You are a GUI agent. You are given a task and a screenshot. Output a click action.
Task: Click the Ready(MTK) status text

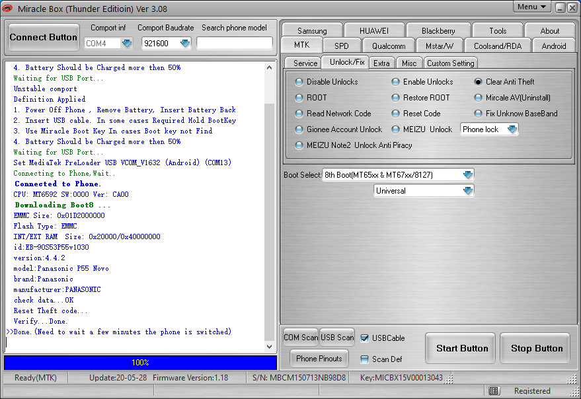[x=36, y=377]
